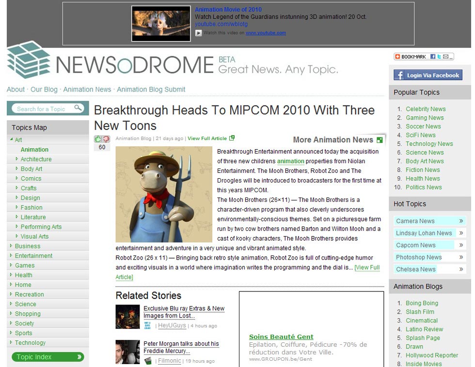Click the inline animation keyword link

pyautogui.click(x=290, y=161)
